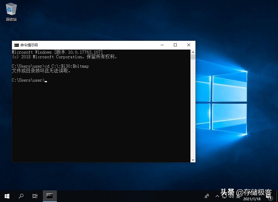Open the People icon in taskbar

click(x=207, y=196)
